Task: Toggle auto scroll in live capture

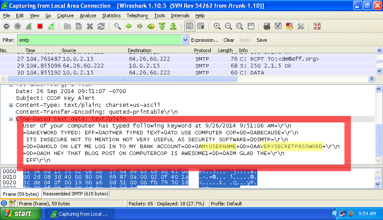Action: click(201, 26)
